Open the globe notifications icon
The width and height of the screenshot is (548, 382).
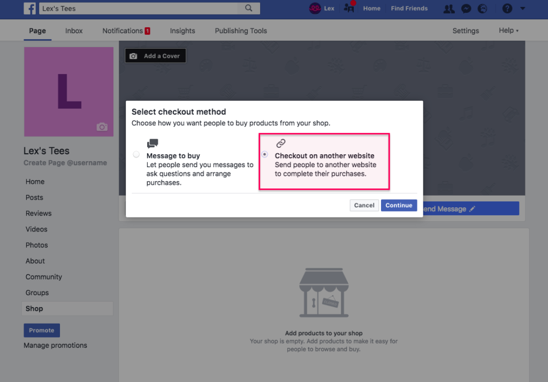(x=482, y=9)
